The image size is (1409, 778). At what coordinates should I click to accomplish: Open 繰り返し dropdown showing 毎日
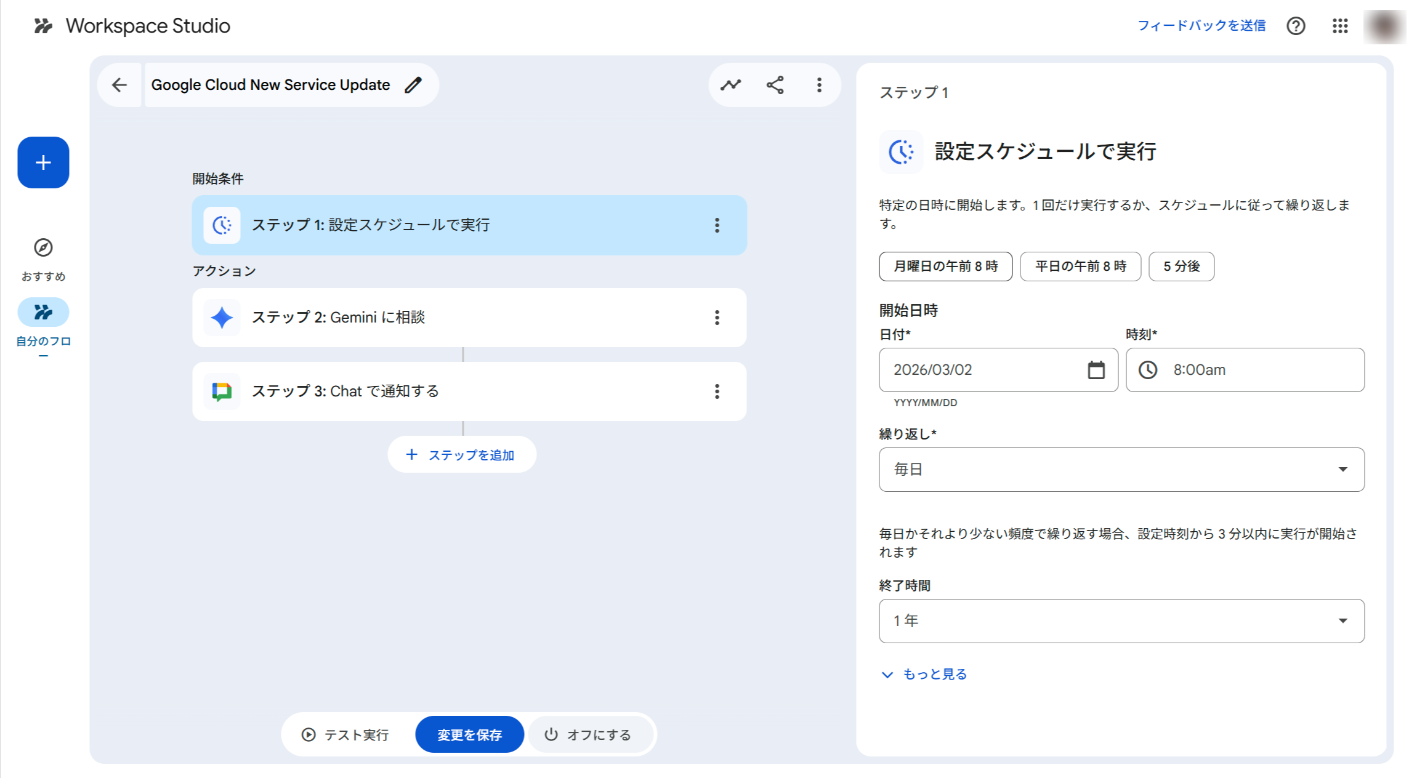[1121, 470]
